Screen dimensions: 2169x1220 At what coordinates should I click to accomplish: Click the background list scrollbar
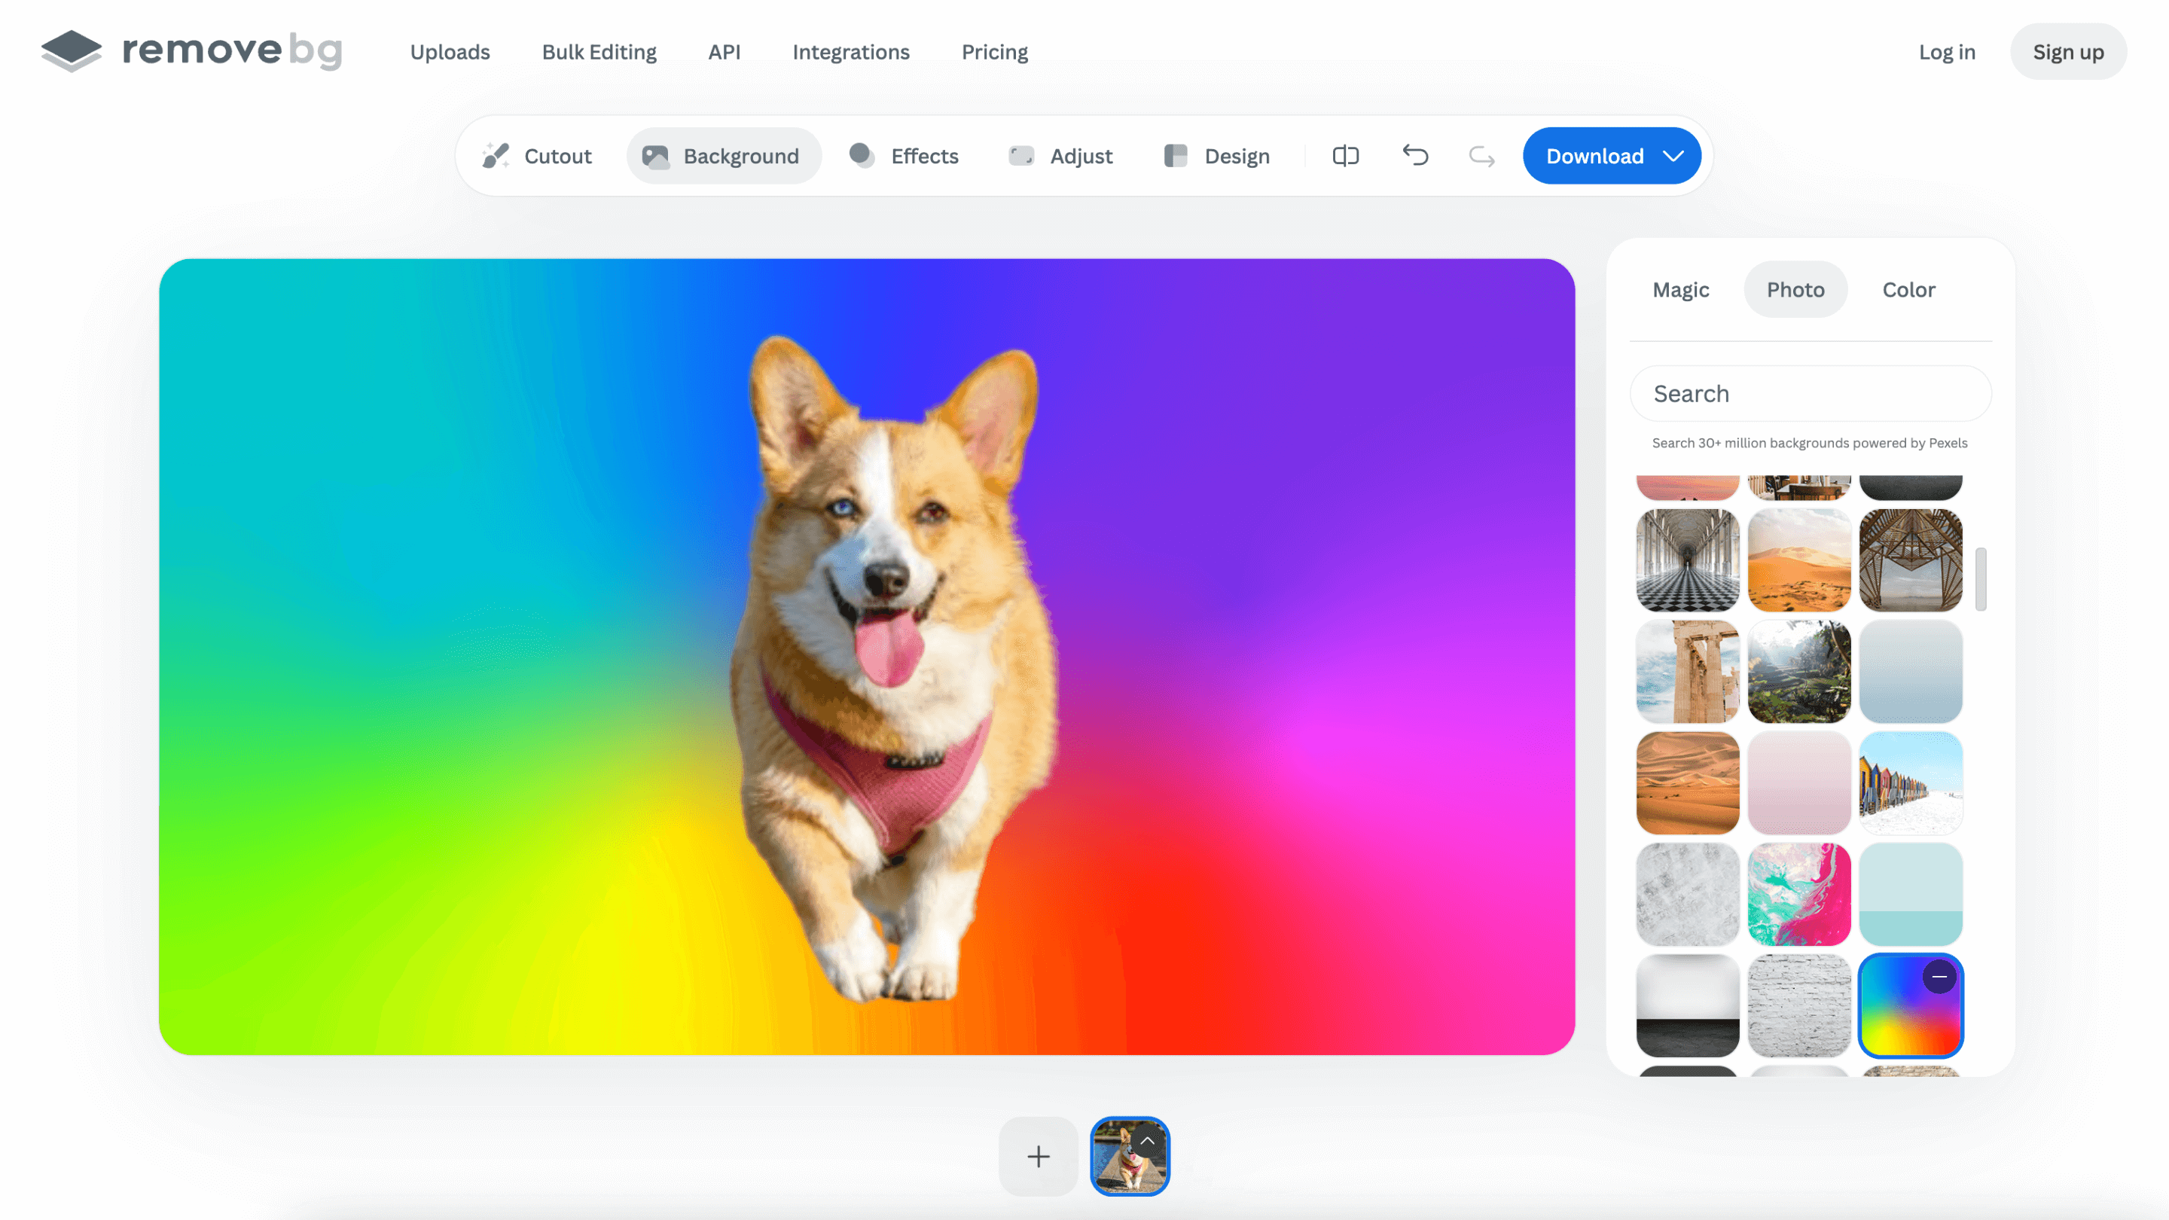[1981, 579]
